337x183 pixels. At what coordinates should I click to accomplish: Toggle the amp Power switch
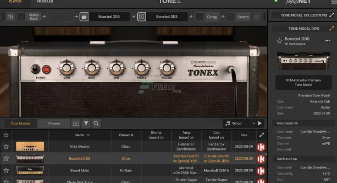[x=36, y=70]
